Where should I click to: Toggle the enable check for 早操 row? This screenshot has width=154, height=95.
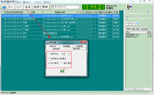click(3, 23)
